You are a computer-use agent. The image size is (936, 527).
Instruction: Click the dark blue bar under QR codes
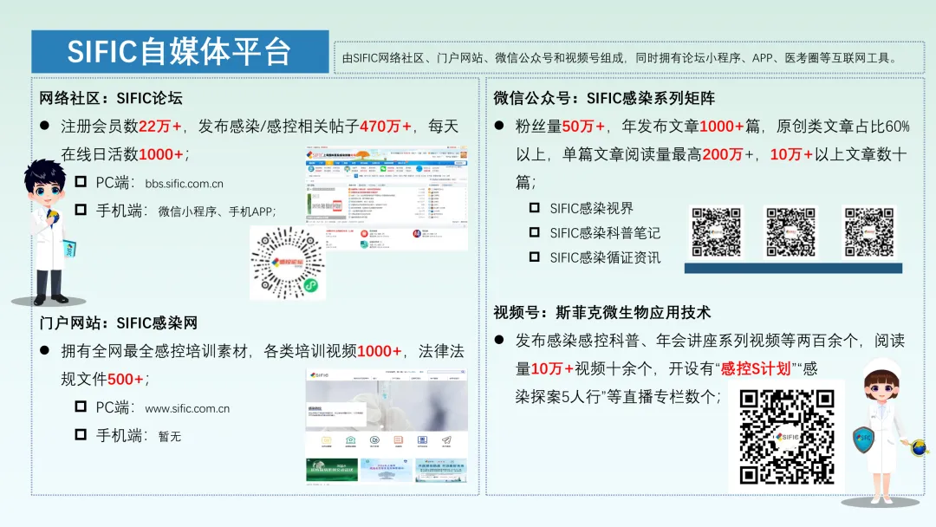point(793,269)
